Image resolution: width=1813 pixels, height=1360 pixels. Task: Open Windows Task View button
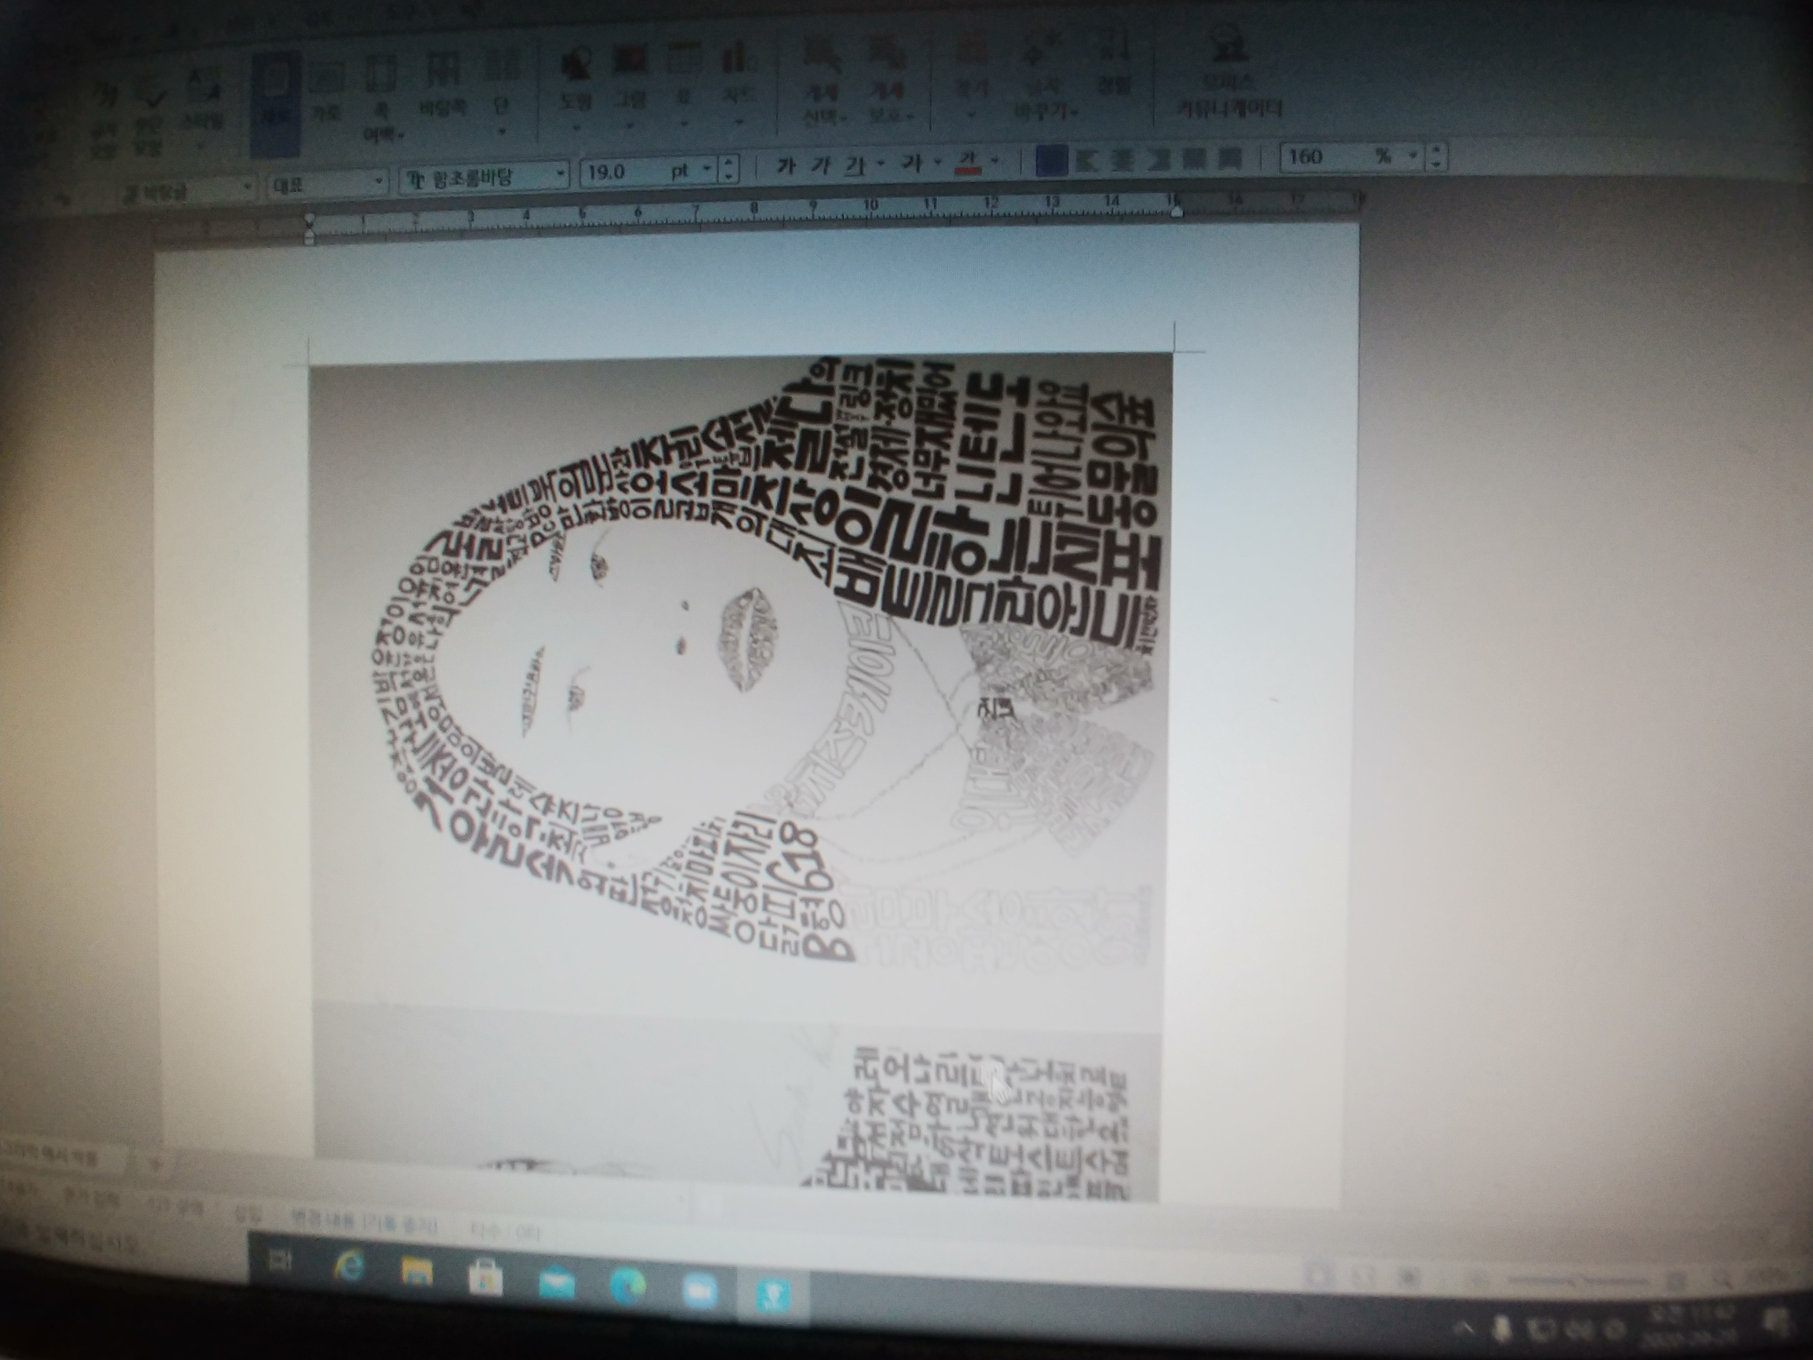(x=280, y=1261)
